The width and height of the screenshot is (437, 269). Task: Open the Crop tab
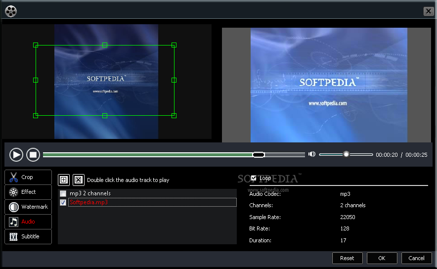28,177
